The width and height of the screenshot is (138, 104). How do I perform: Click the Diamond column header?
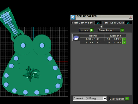pyautogui.click(x=116, y=36)
